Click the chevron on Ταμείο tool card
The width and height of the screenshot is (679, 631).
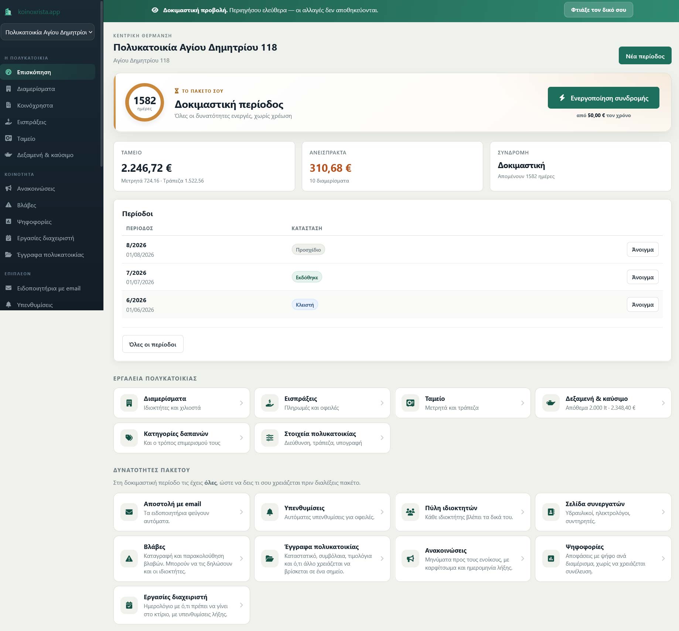point(522,403)
